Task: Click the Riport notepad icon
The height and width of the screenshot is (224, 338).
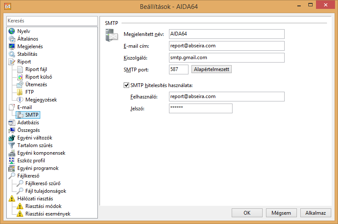Action: (12, 62)
